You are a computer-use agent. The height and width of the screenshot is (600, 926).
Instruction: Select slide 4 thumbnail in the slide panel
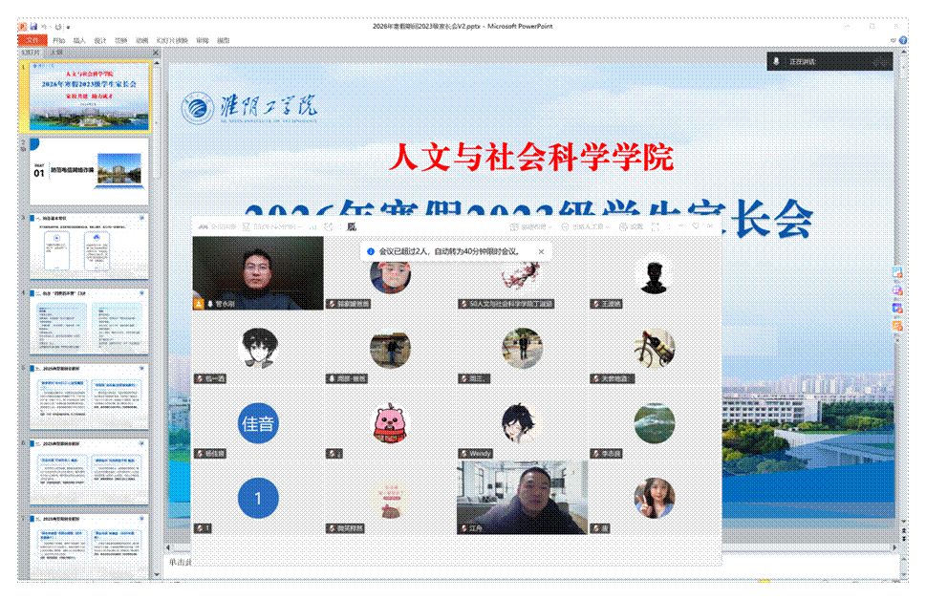click(x=89, y=322)
